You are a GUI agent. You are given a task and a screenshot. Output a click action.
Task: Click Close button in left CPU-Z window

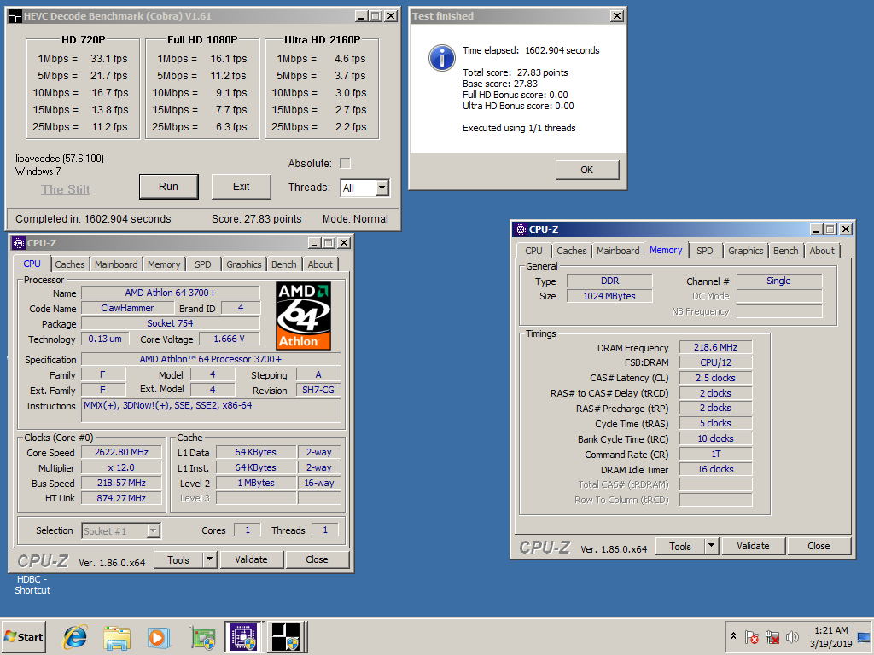click(318, 559)
